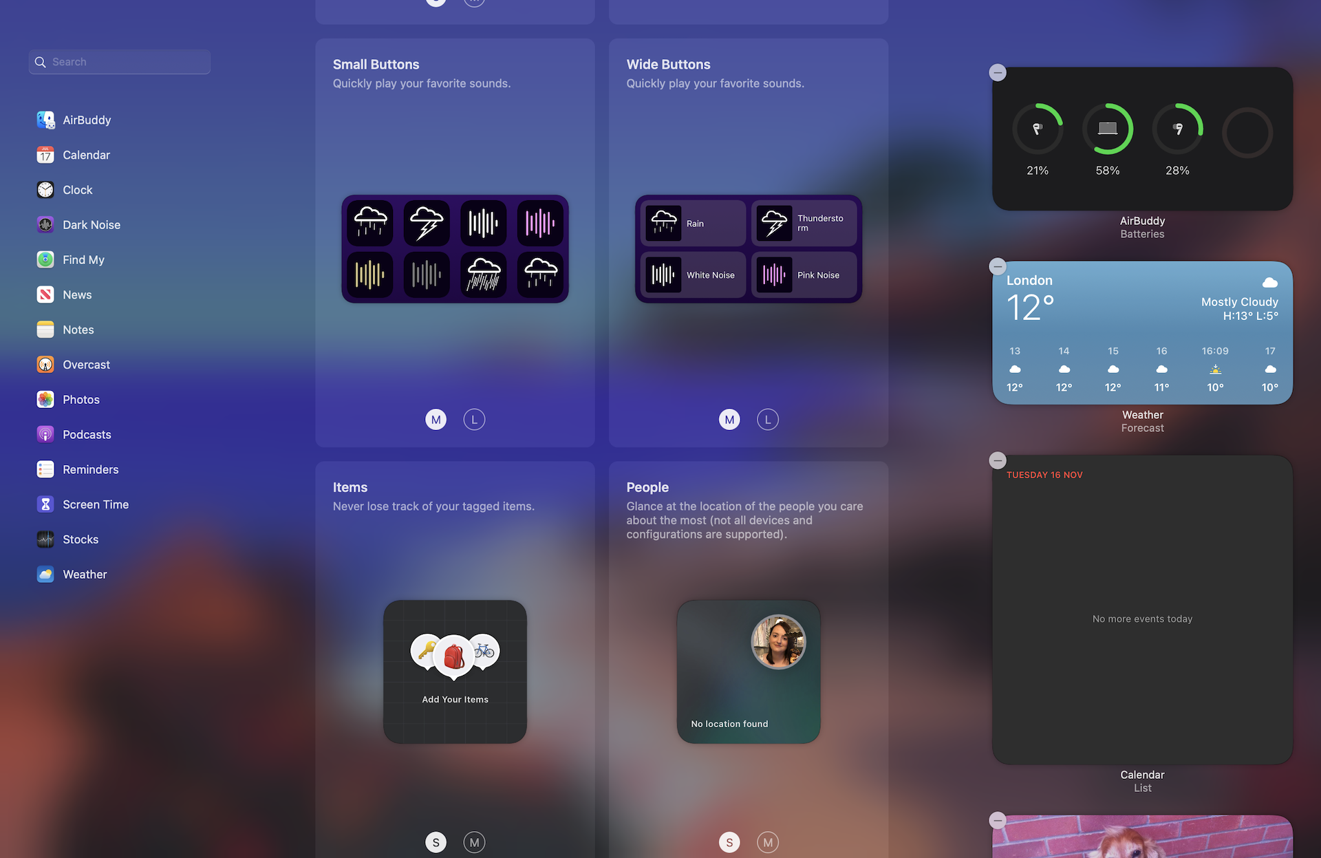
Task: Open the Find My app in sidebar
Action: coord(83,259)
